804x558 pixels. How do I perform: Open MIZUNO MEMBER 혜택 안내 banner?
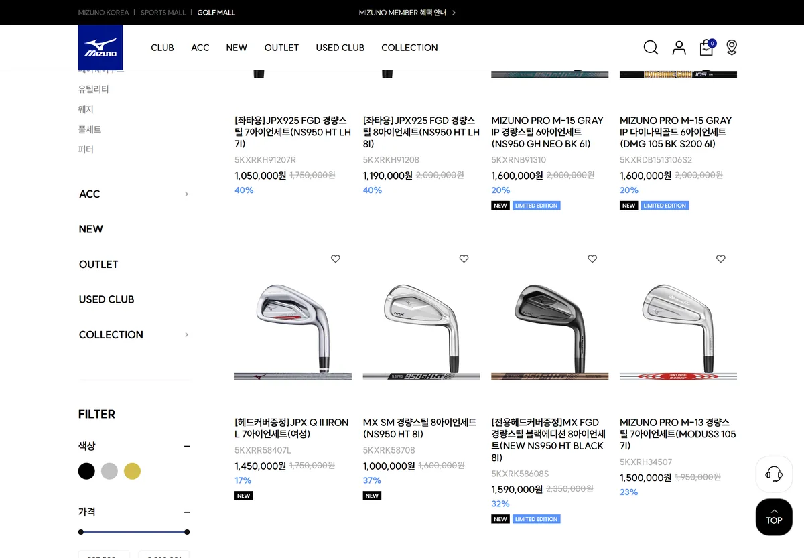click(407, 13)
